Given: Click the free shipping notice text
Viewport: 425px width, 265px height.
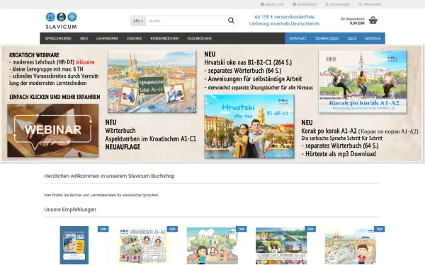Looking at the screenshot, I should [284, 20].
